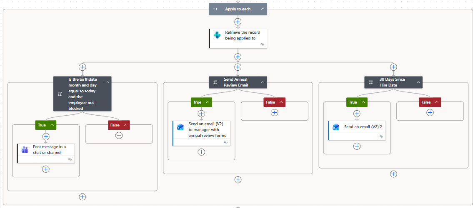This screenshot has height=208, width=473.
Task: Add action below Send an email (V2) 2 card
Action: tap(357, 146)
